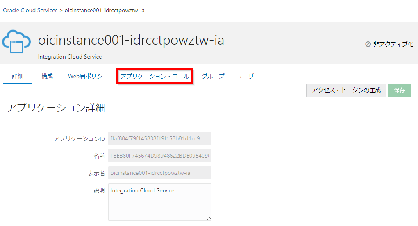This screenshot has width=418, height=226.
Task: Click the アプリケーションID field
Action: coord(159,138)
